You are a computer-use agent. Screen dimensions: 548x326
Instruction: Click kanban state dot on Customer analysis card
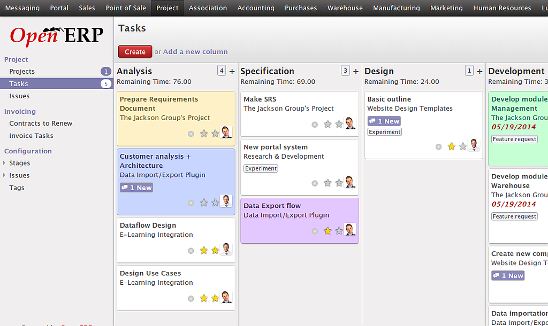tap(191, 203)
